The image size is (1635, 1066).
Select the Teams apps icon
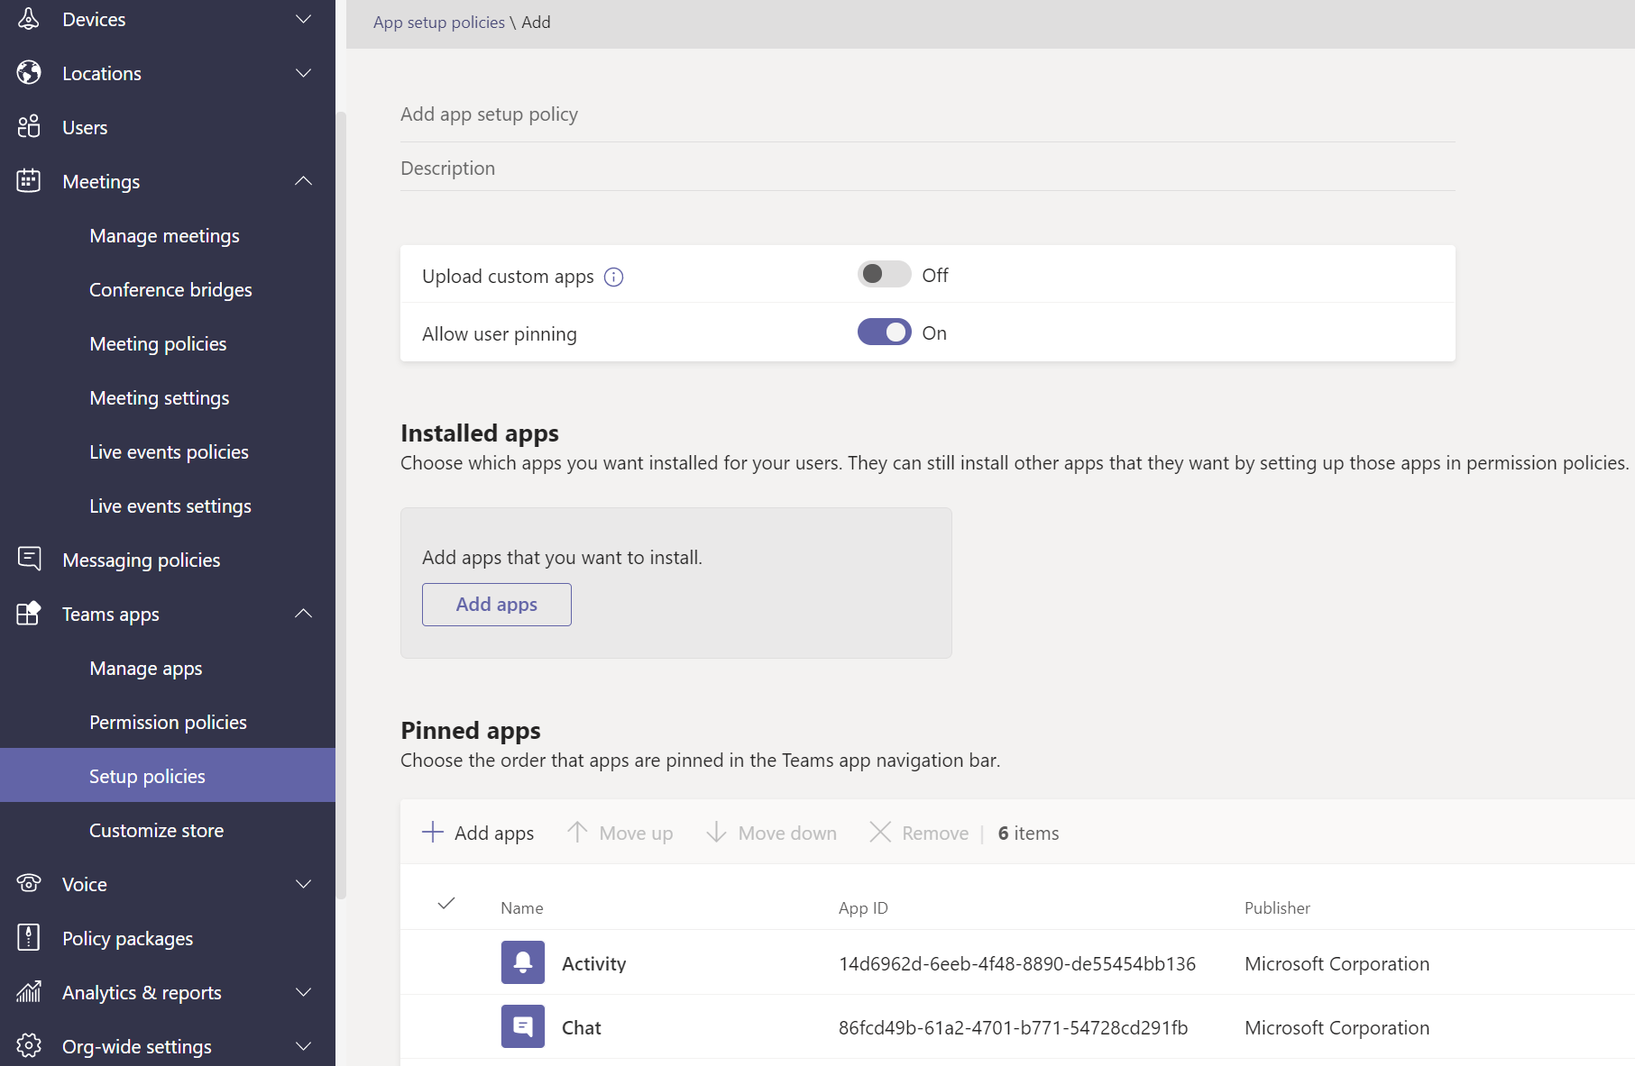click(28, 614)
